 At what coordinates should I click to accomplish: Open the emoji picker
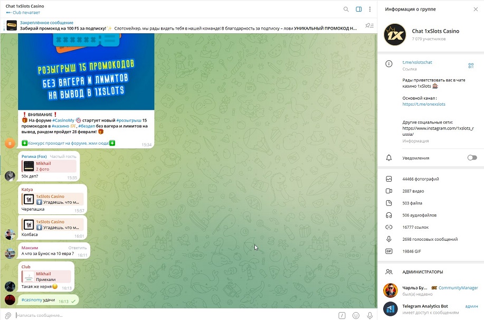pos(356,315)
